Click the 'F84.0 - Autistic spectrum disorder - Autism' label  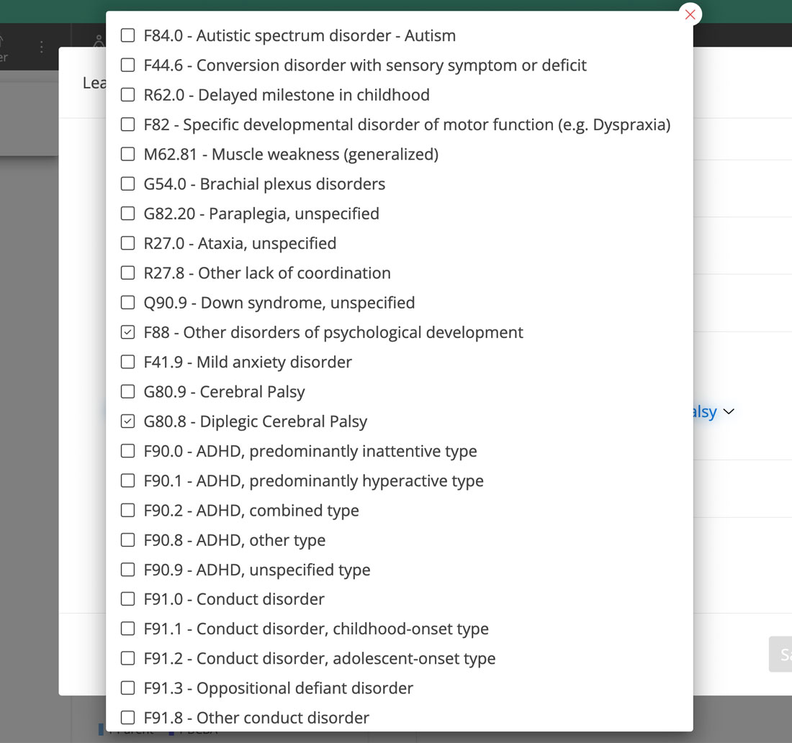300,36
